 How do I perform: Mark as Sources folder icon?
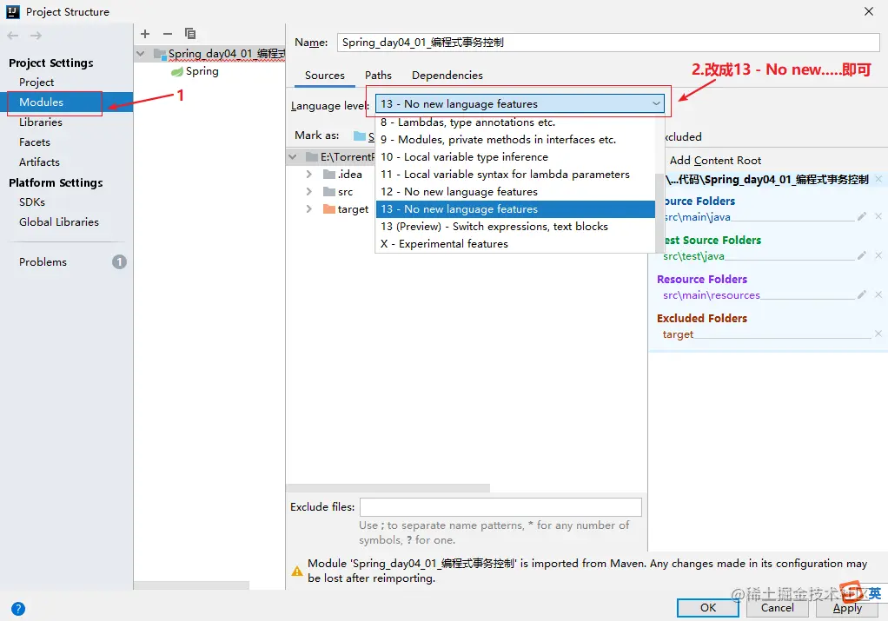pos(360,135)
